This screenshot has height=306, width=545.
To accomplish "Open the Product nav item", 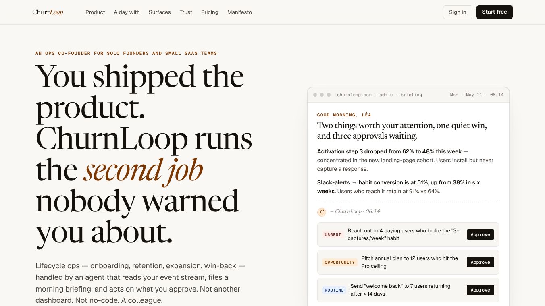I will (x=95, y=12).
